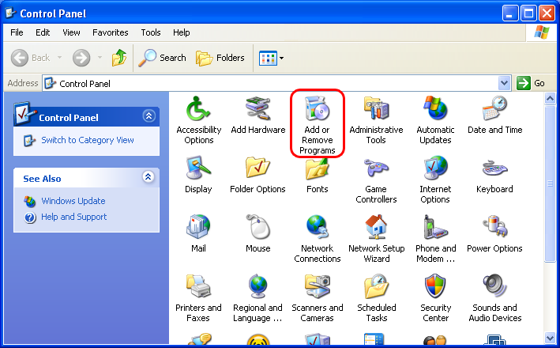Open Network Connections

click(318, 239)
